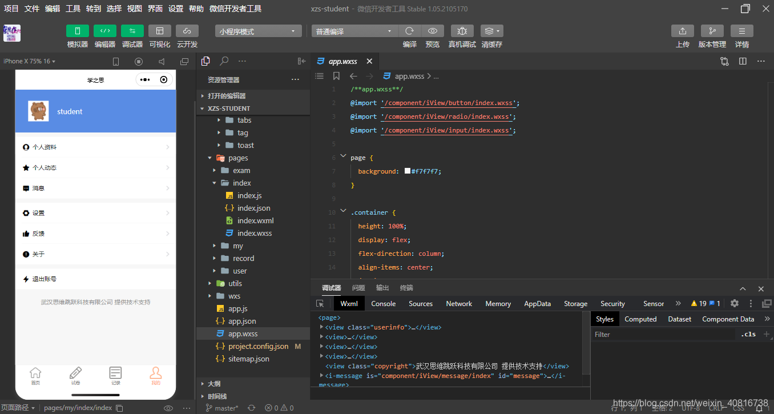Collapse the sidebar panel toggle icon

point(302,61)
